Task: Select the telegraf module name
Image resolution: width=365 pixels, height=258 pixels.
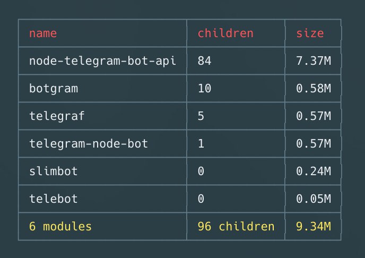Action: click(x=57, y=116)
